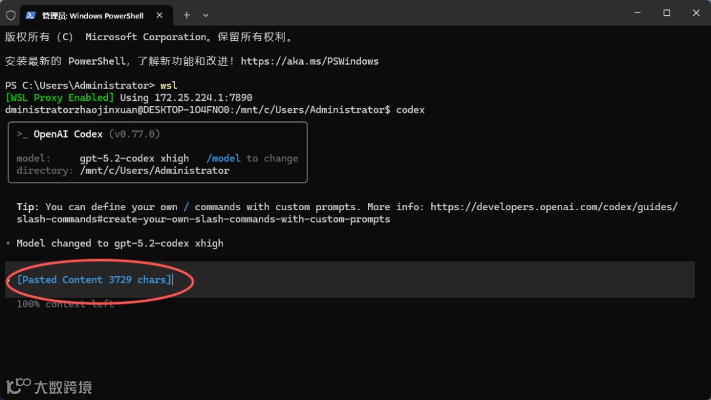
Task: Maximize the terminal window
Action: point(666,13)
